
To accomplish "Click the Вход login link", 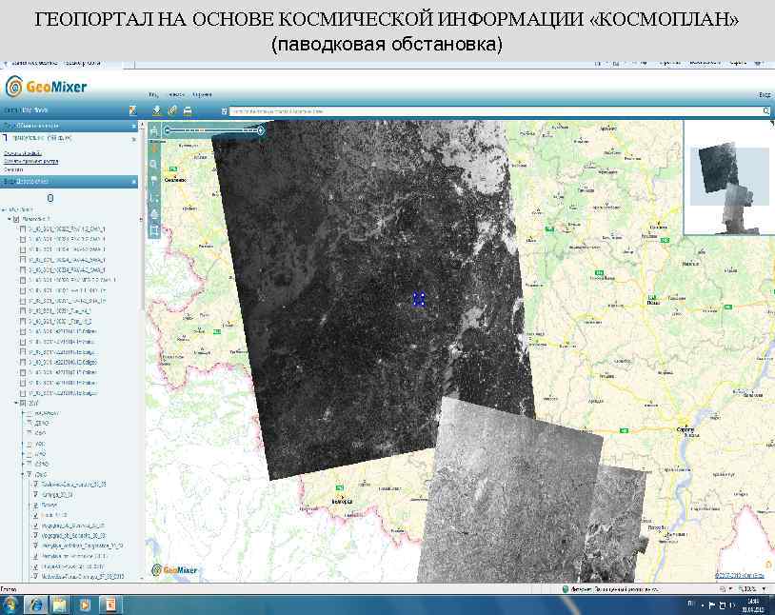I will (765, 95).
